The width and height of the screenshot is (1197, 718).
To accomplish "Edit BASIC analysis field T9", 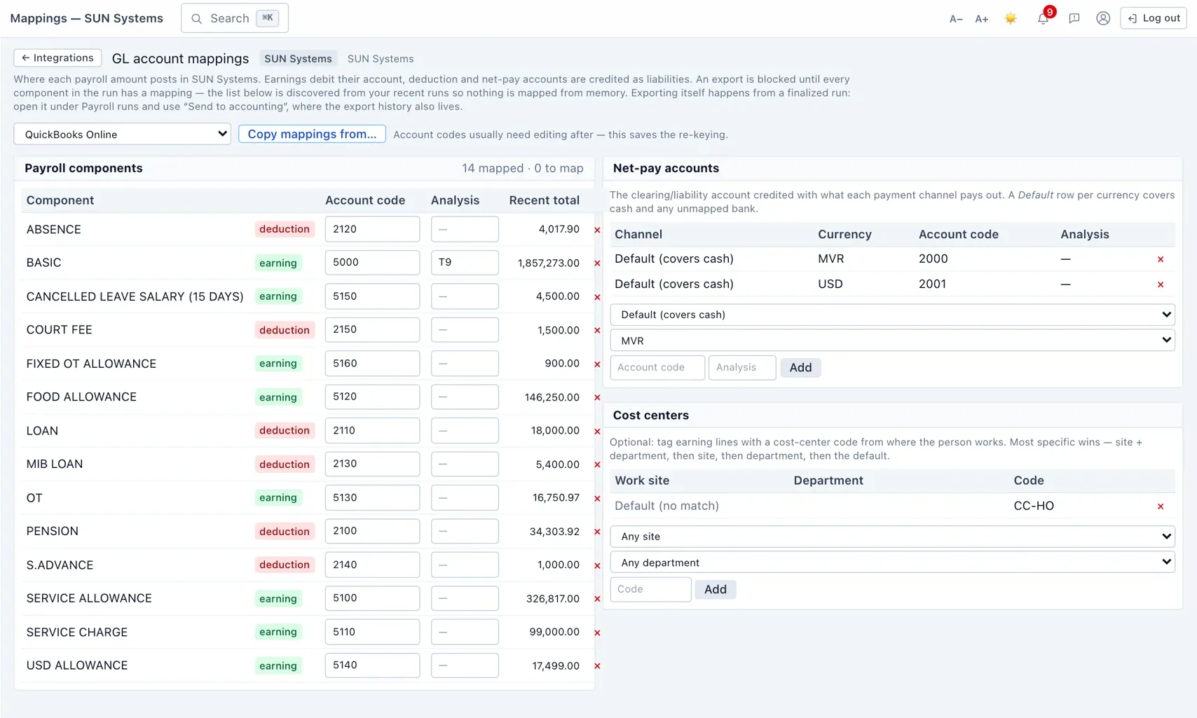I will tap(465, 263).
